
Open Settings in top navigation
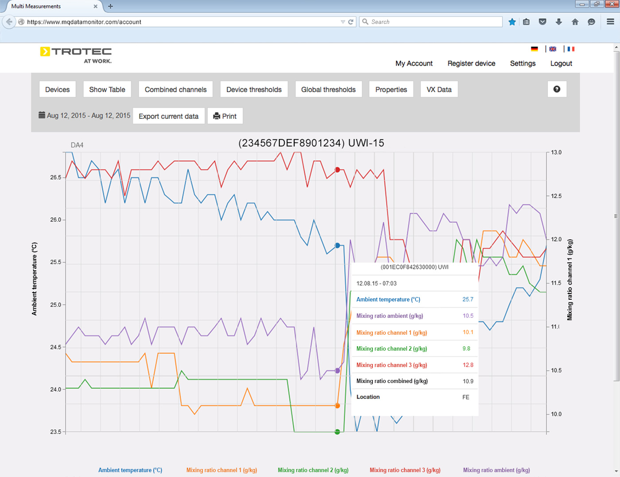(x=523, y=63)
